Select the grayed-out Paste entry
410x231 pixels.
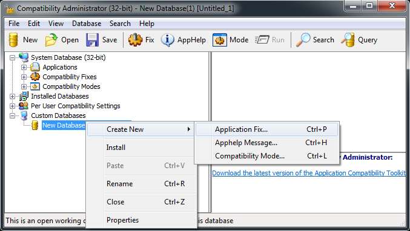pyautogui.click(x=142, y=166)
